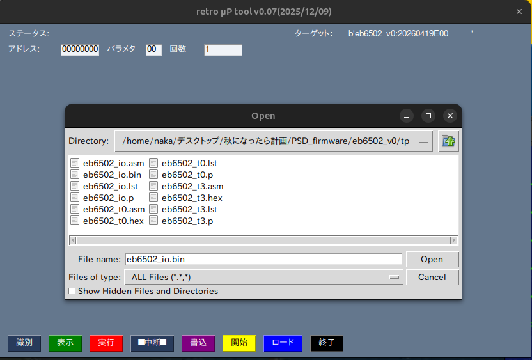Click the file icon next to eb6502_t3.hex

[153, 198]
